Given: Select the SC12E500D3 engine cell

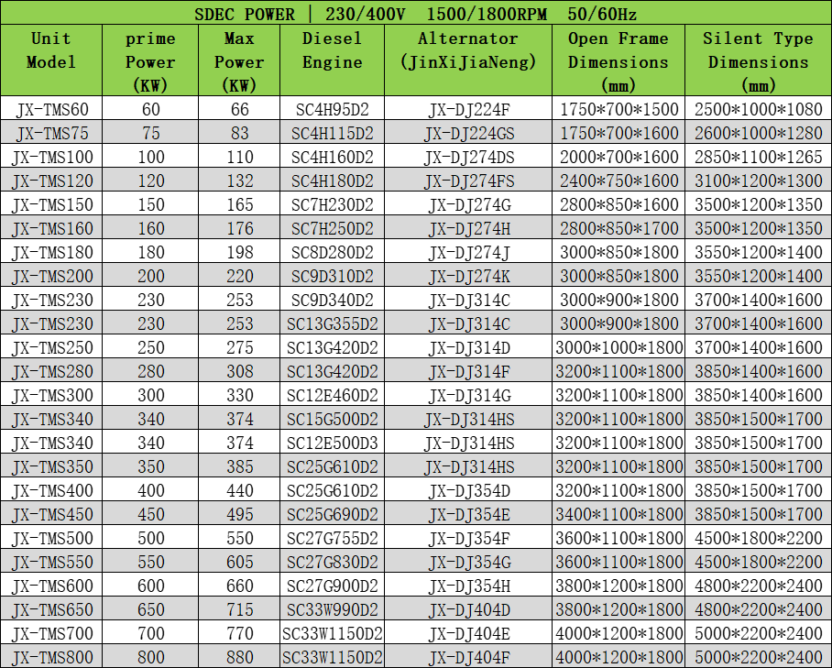Looking at the screenshot, I should click(x=332, y=443).
